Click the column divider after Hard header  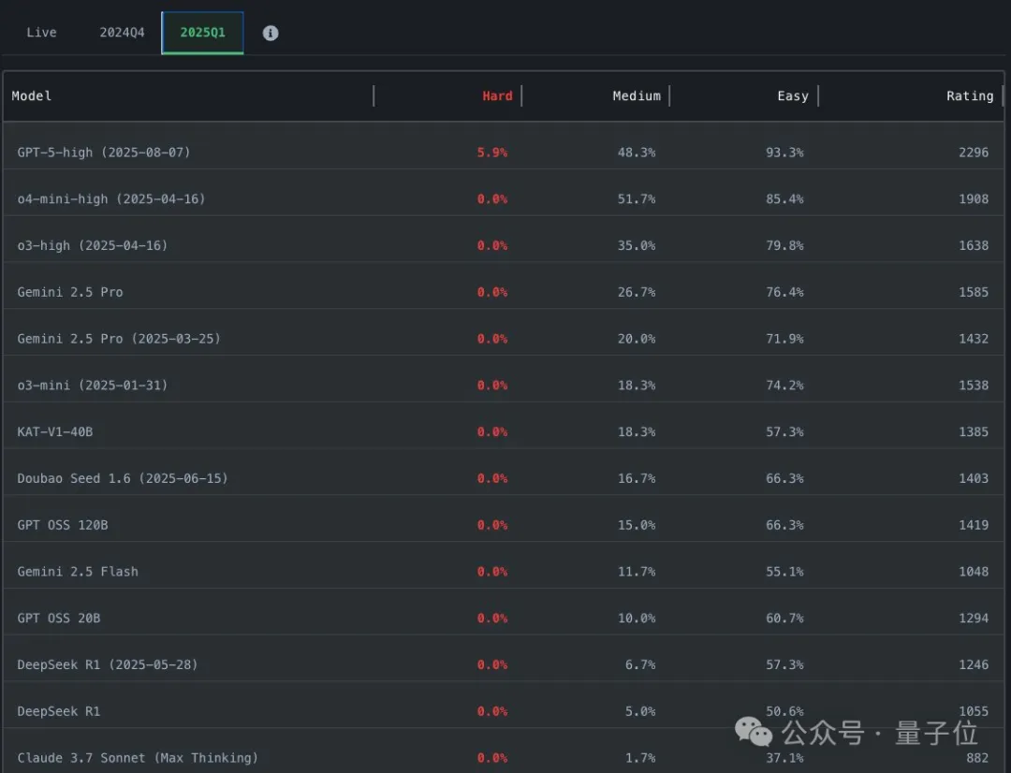[x=521, y=95]
